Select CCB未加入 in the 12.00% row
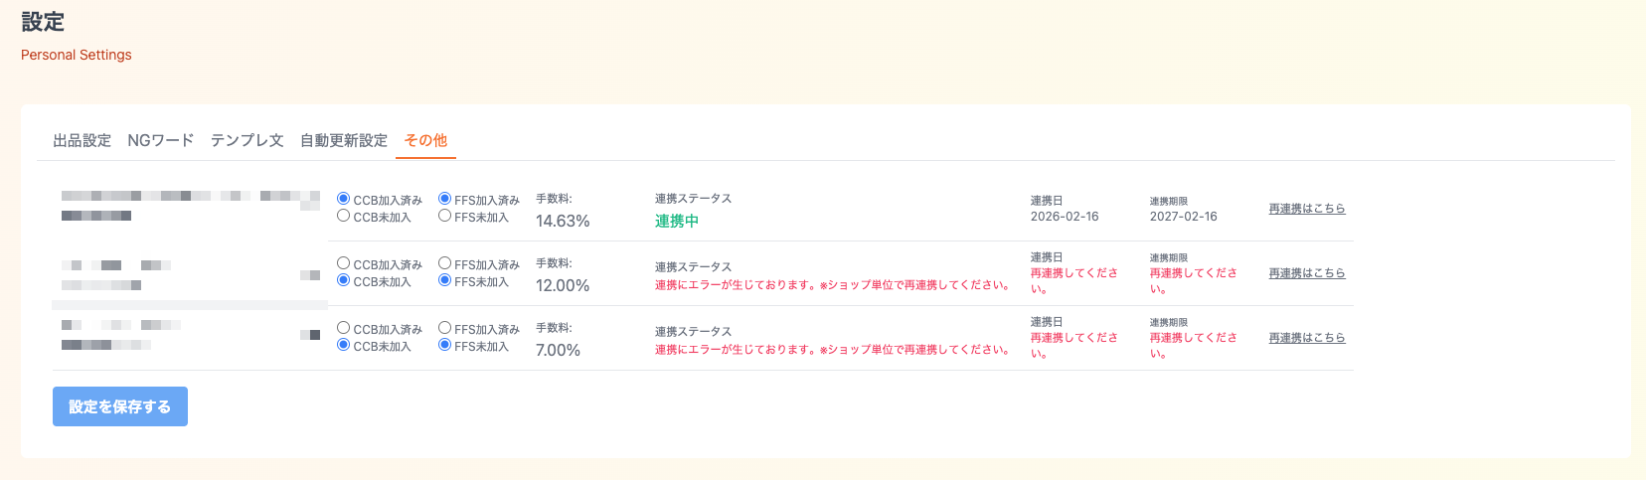The width and height of the screenshot is (1646, 480). coord(343,280)
